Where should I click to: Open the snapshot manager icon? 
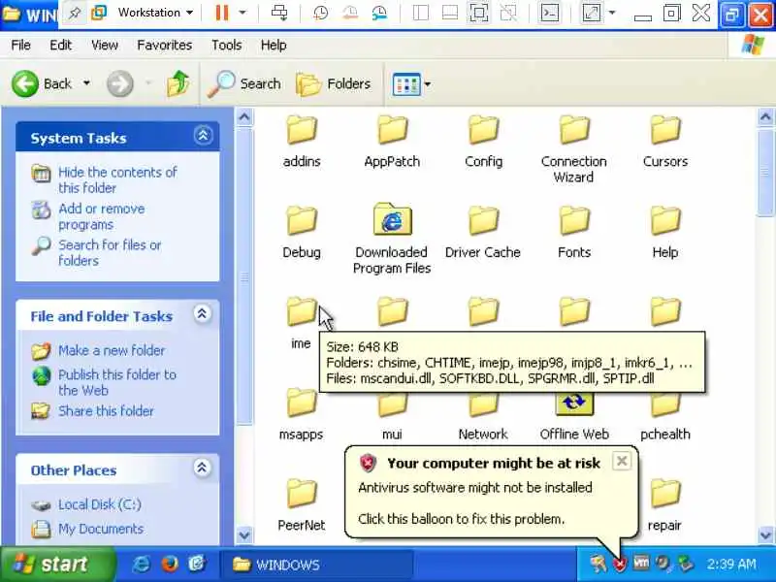[379, 13]
